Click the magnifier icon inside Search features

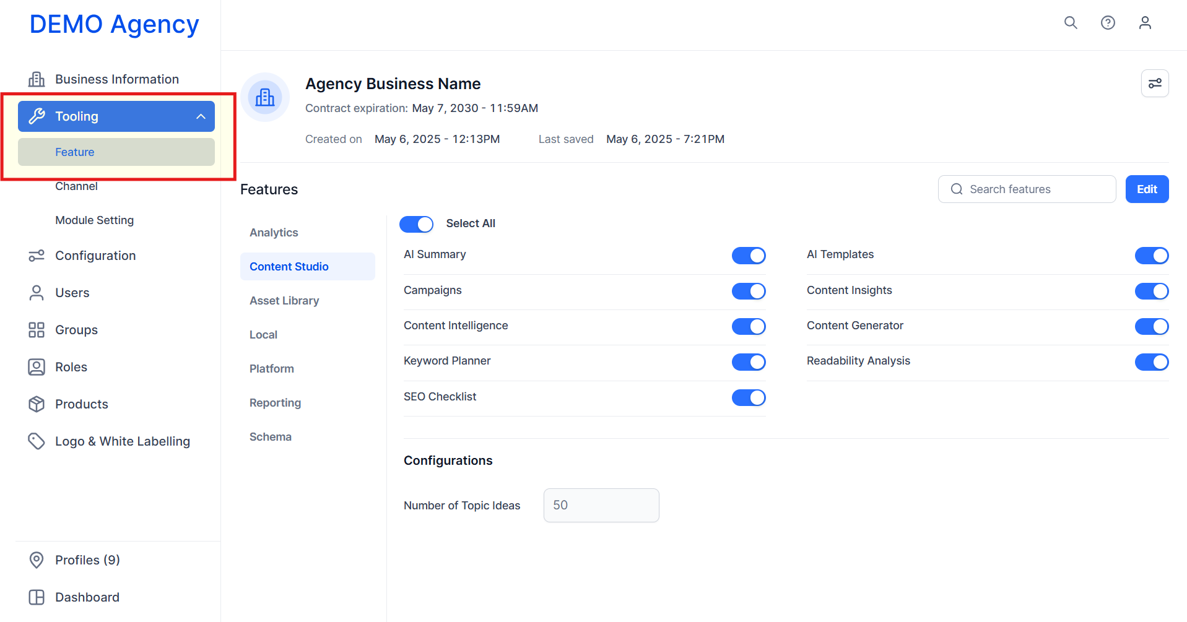(957, 189)
